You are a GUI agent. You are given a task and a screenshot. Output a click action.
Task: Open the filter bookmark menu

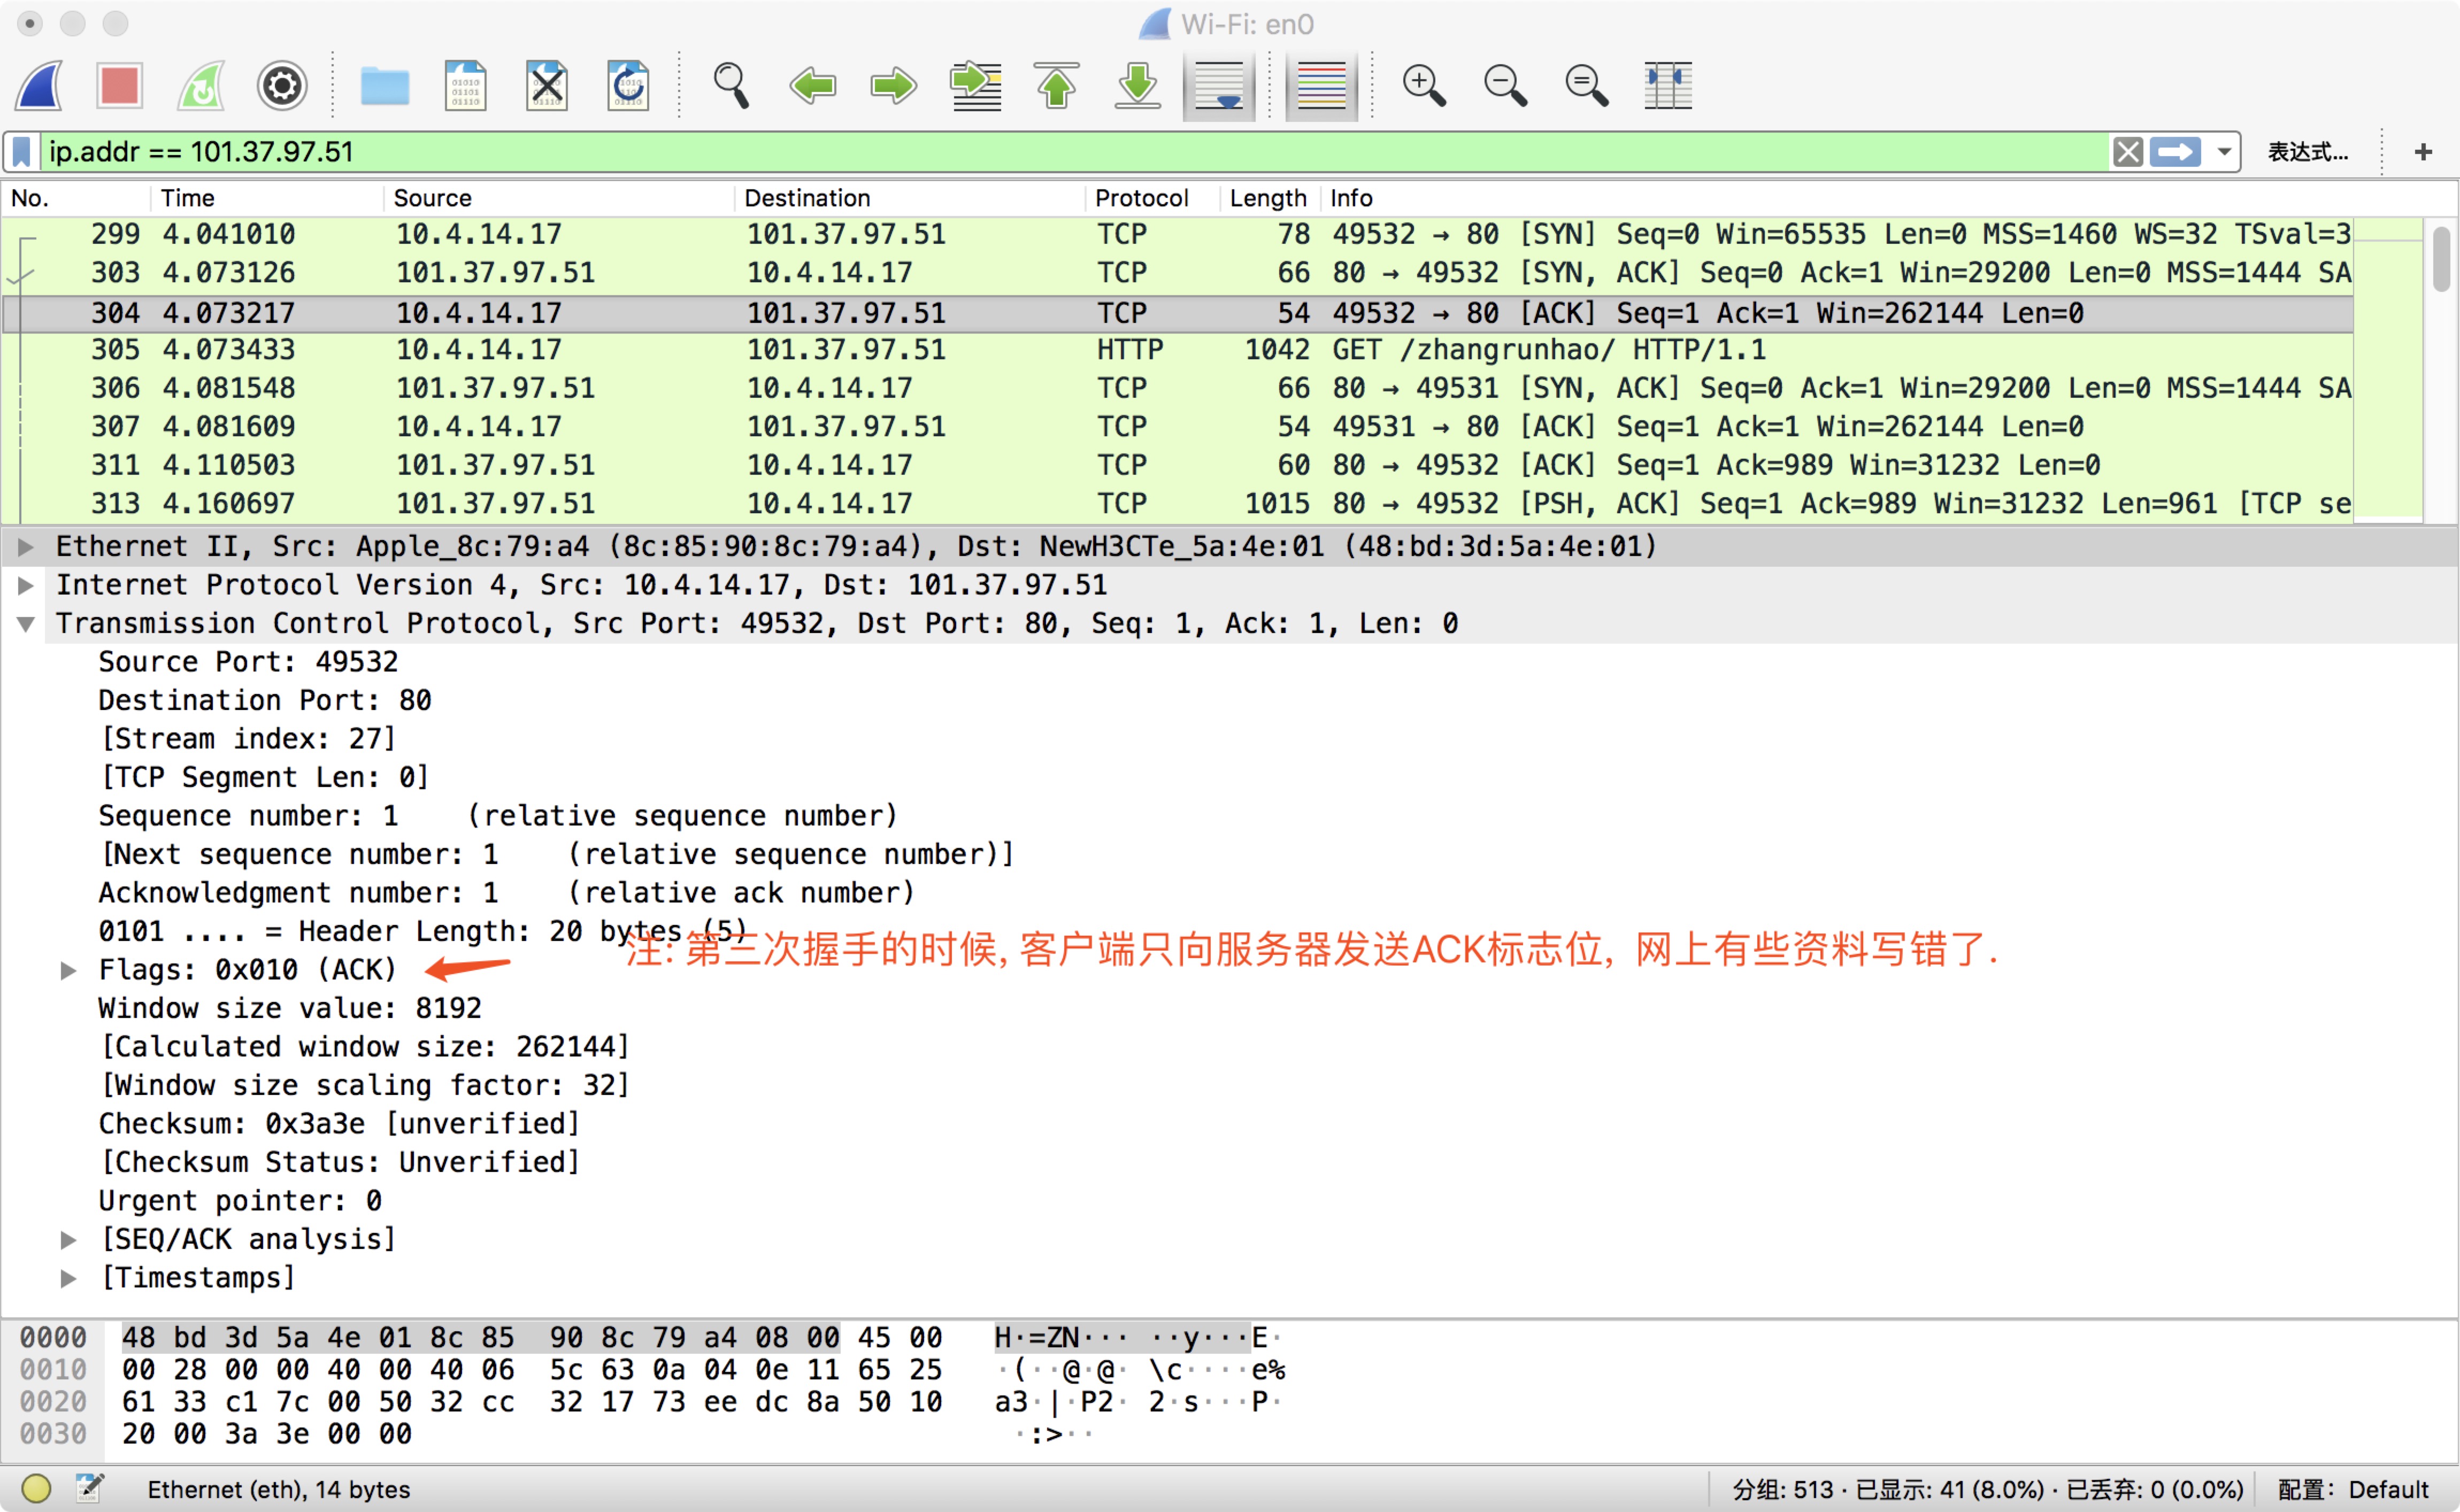click(21, 152)
